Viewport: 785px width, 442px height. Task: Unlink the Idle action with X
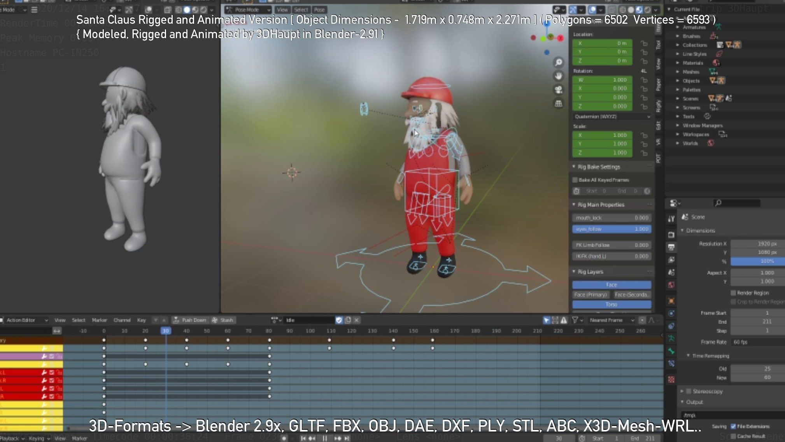(x=356, y=320)
